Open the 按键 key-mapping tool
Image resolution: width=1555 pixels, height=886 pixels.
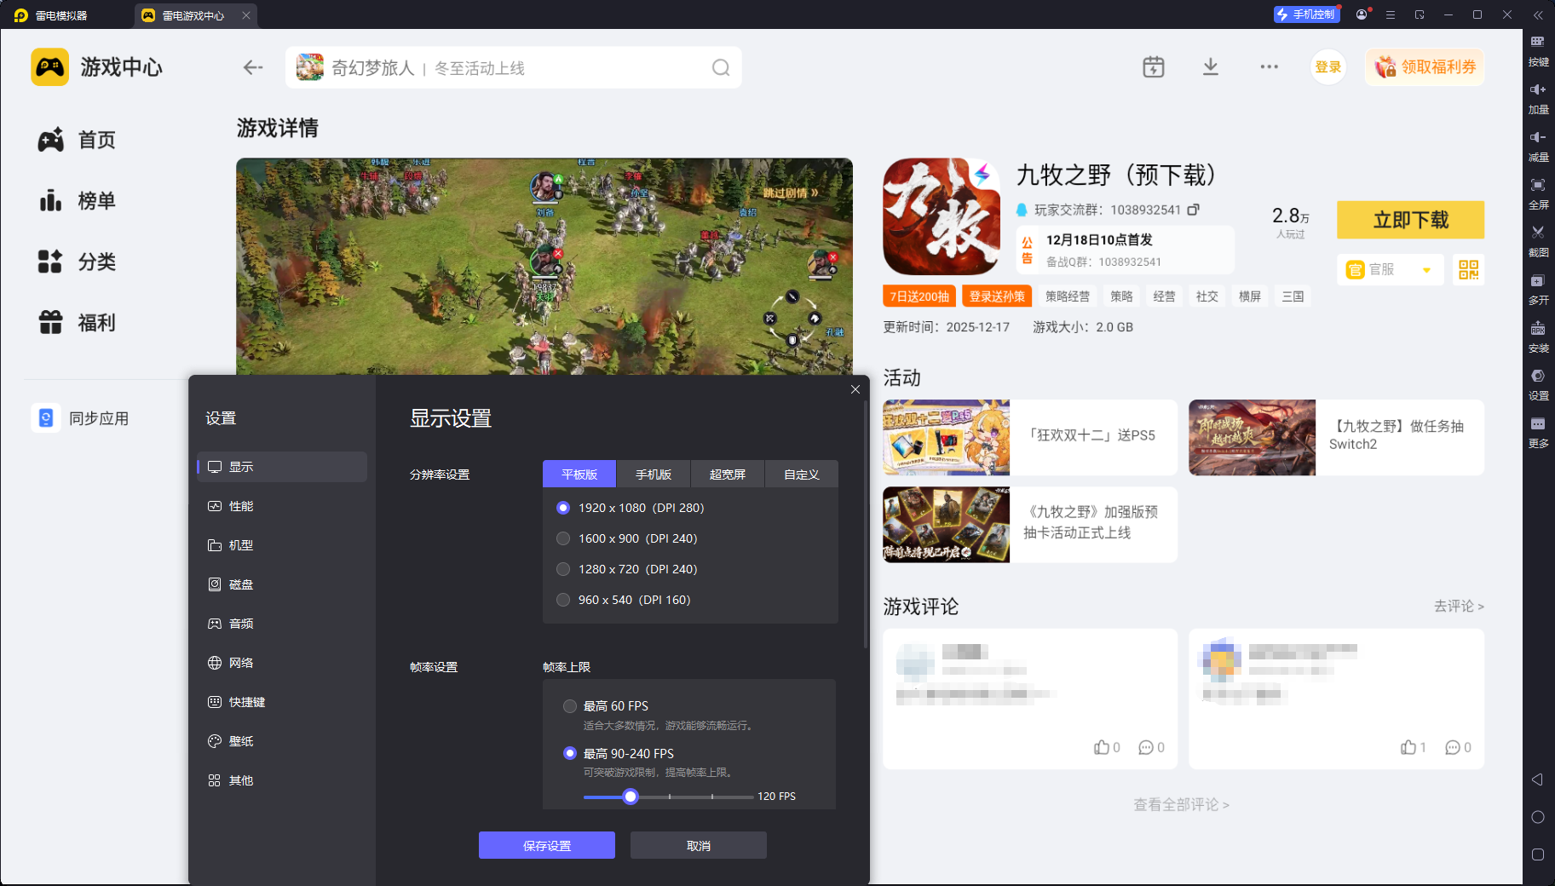pyautogui.click(x=1538, y=49)
